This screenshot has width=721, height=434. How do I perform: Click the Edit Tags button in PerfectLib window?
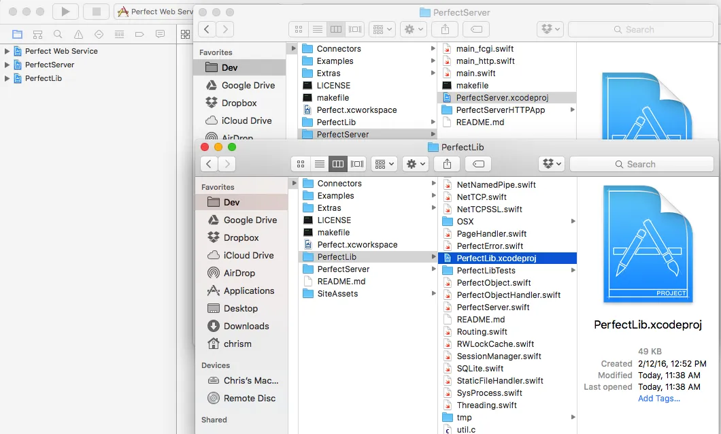point(478,164)
